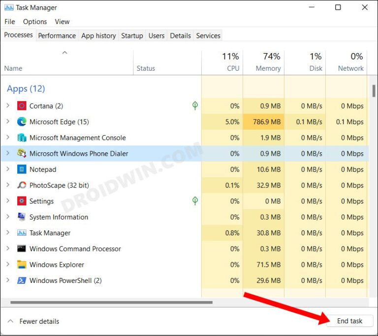Maximize the Task Manager window
378x336 pixels.
pyautogui.click(x=338, y=7)
